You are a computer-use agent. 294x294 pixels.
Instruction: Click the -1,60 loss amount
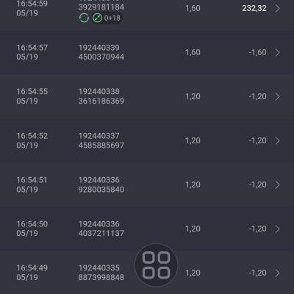coord(257,52)
